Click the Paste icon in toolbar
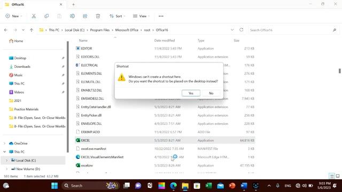This screenshot has height=192, width=342. click(x=59, y=16)
